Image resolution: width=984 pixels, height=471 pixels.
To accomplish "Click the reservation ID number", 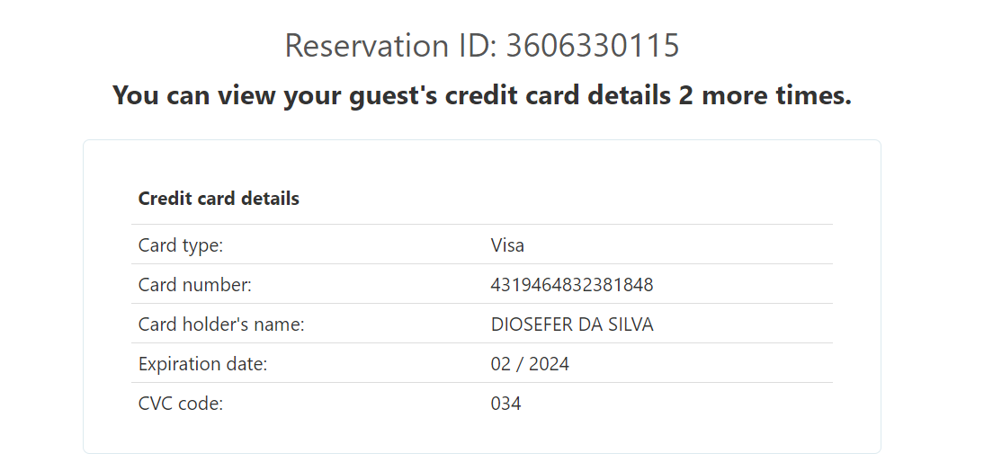I will (x=592, y=45).
